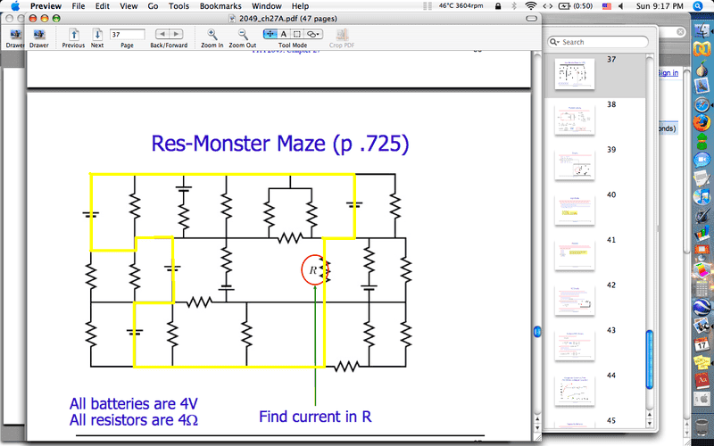Select page 39 thumbnail in drawer

click(574, 164)
